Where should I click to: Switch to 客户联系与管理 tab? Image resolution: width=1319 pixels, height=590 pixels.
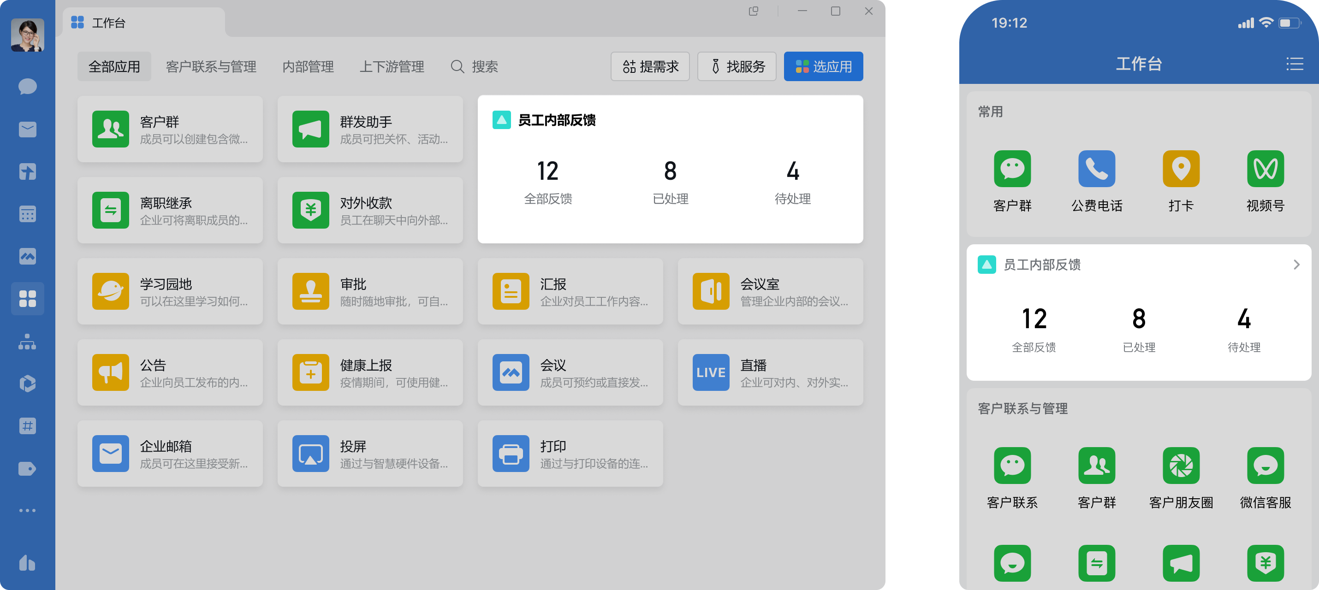211,66
